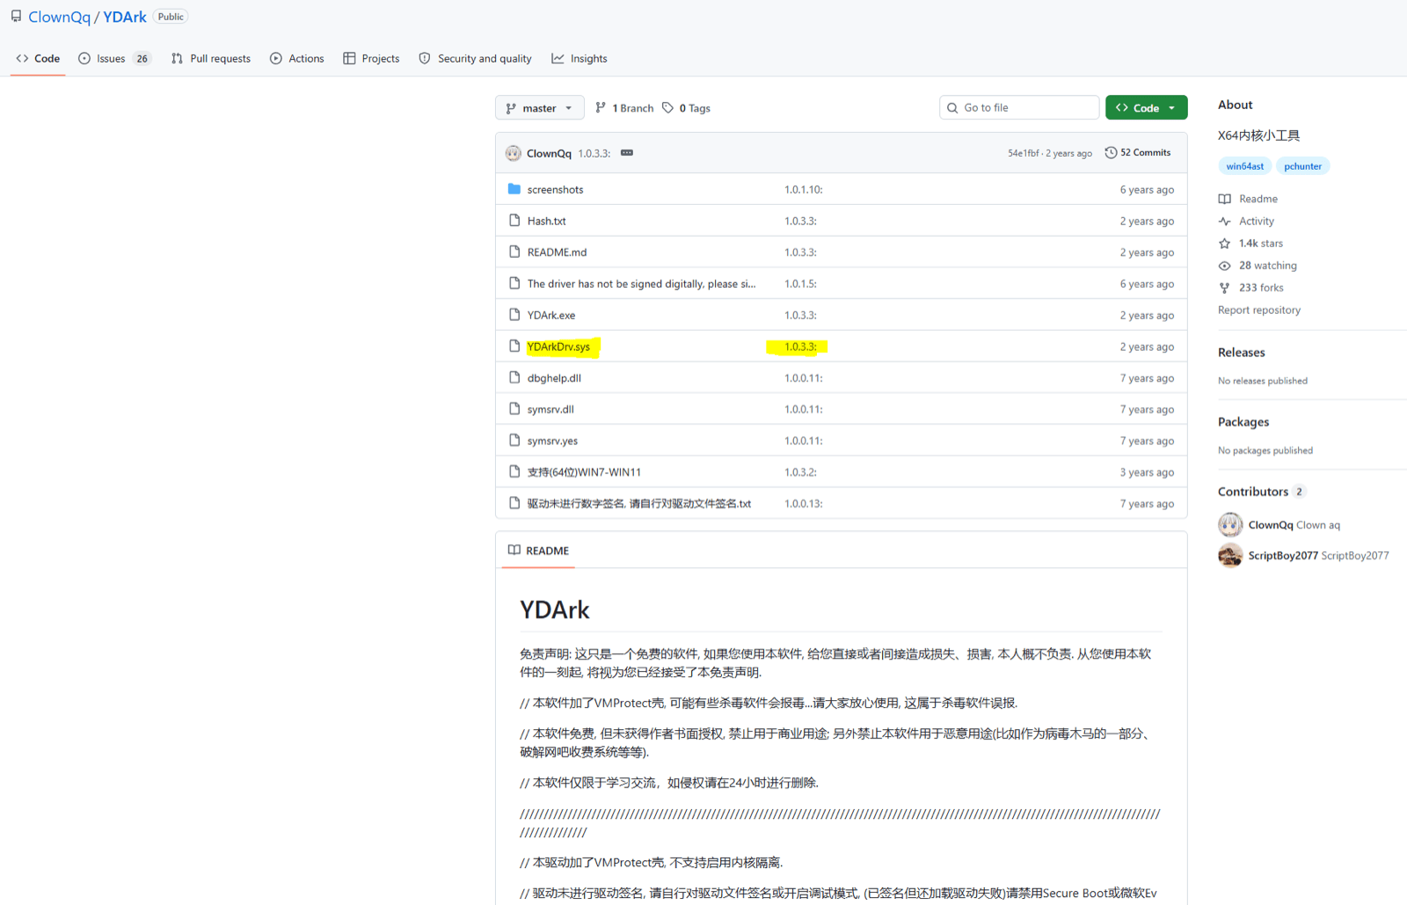
Task: Switch to Pull requests tab
Action: click(x=211, y=59)
